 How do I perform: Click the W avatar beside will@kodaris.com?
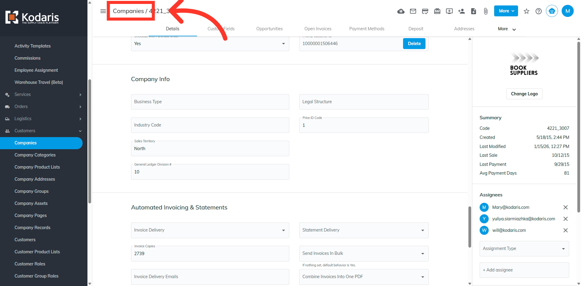(484, 230)
